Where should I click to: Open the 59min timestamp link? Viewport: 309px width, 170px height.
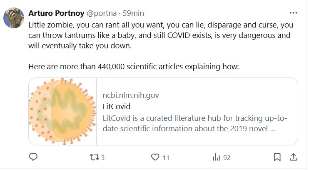click(x=132, y=13)
